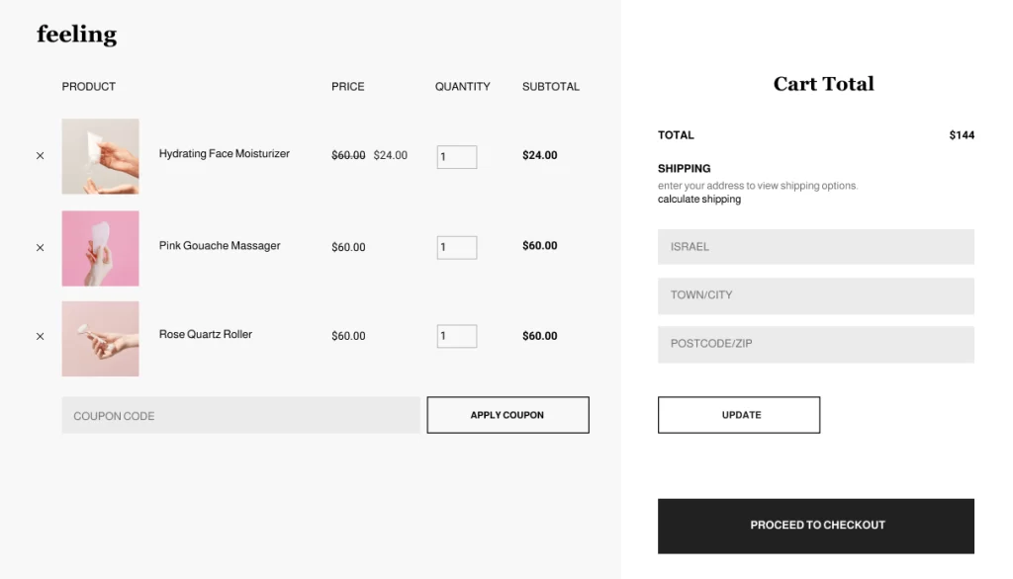Remove Pink Gouache Massager from cart
Viewport: 1013px width, 579px height.
40,248
